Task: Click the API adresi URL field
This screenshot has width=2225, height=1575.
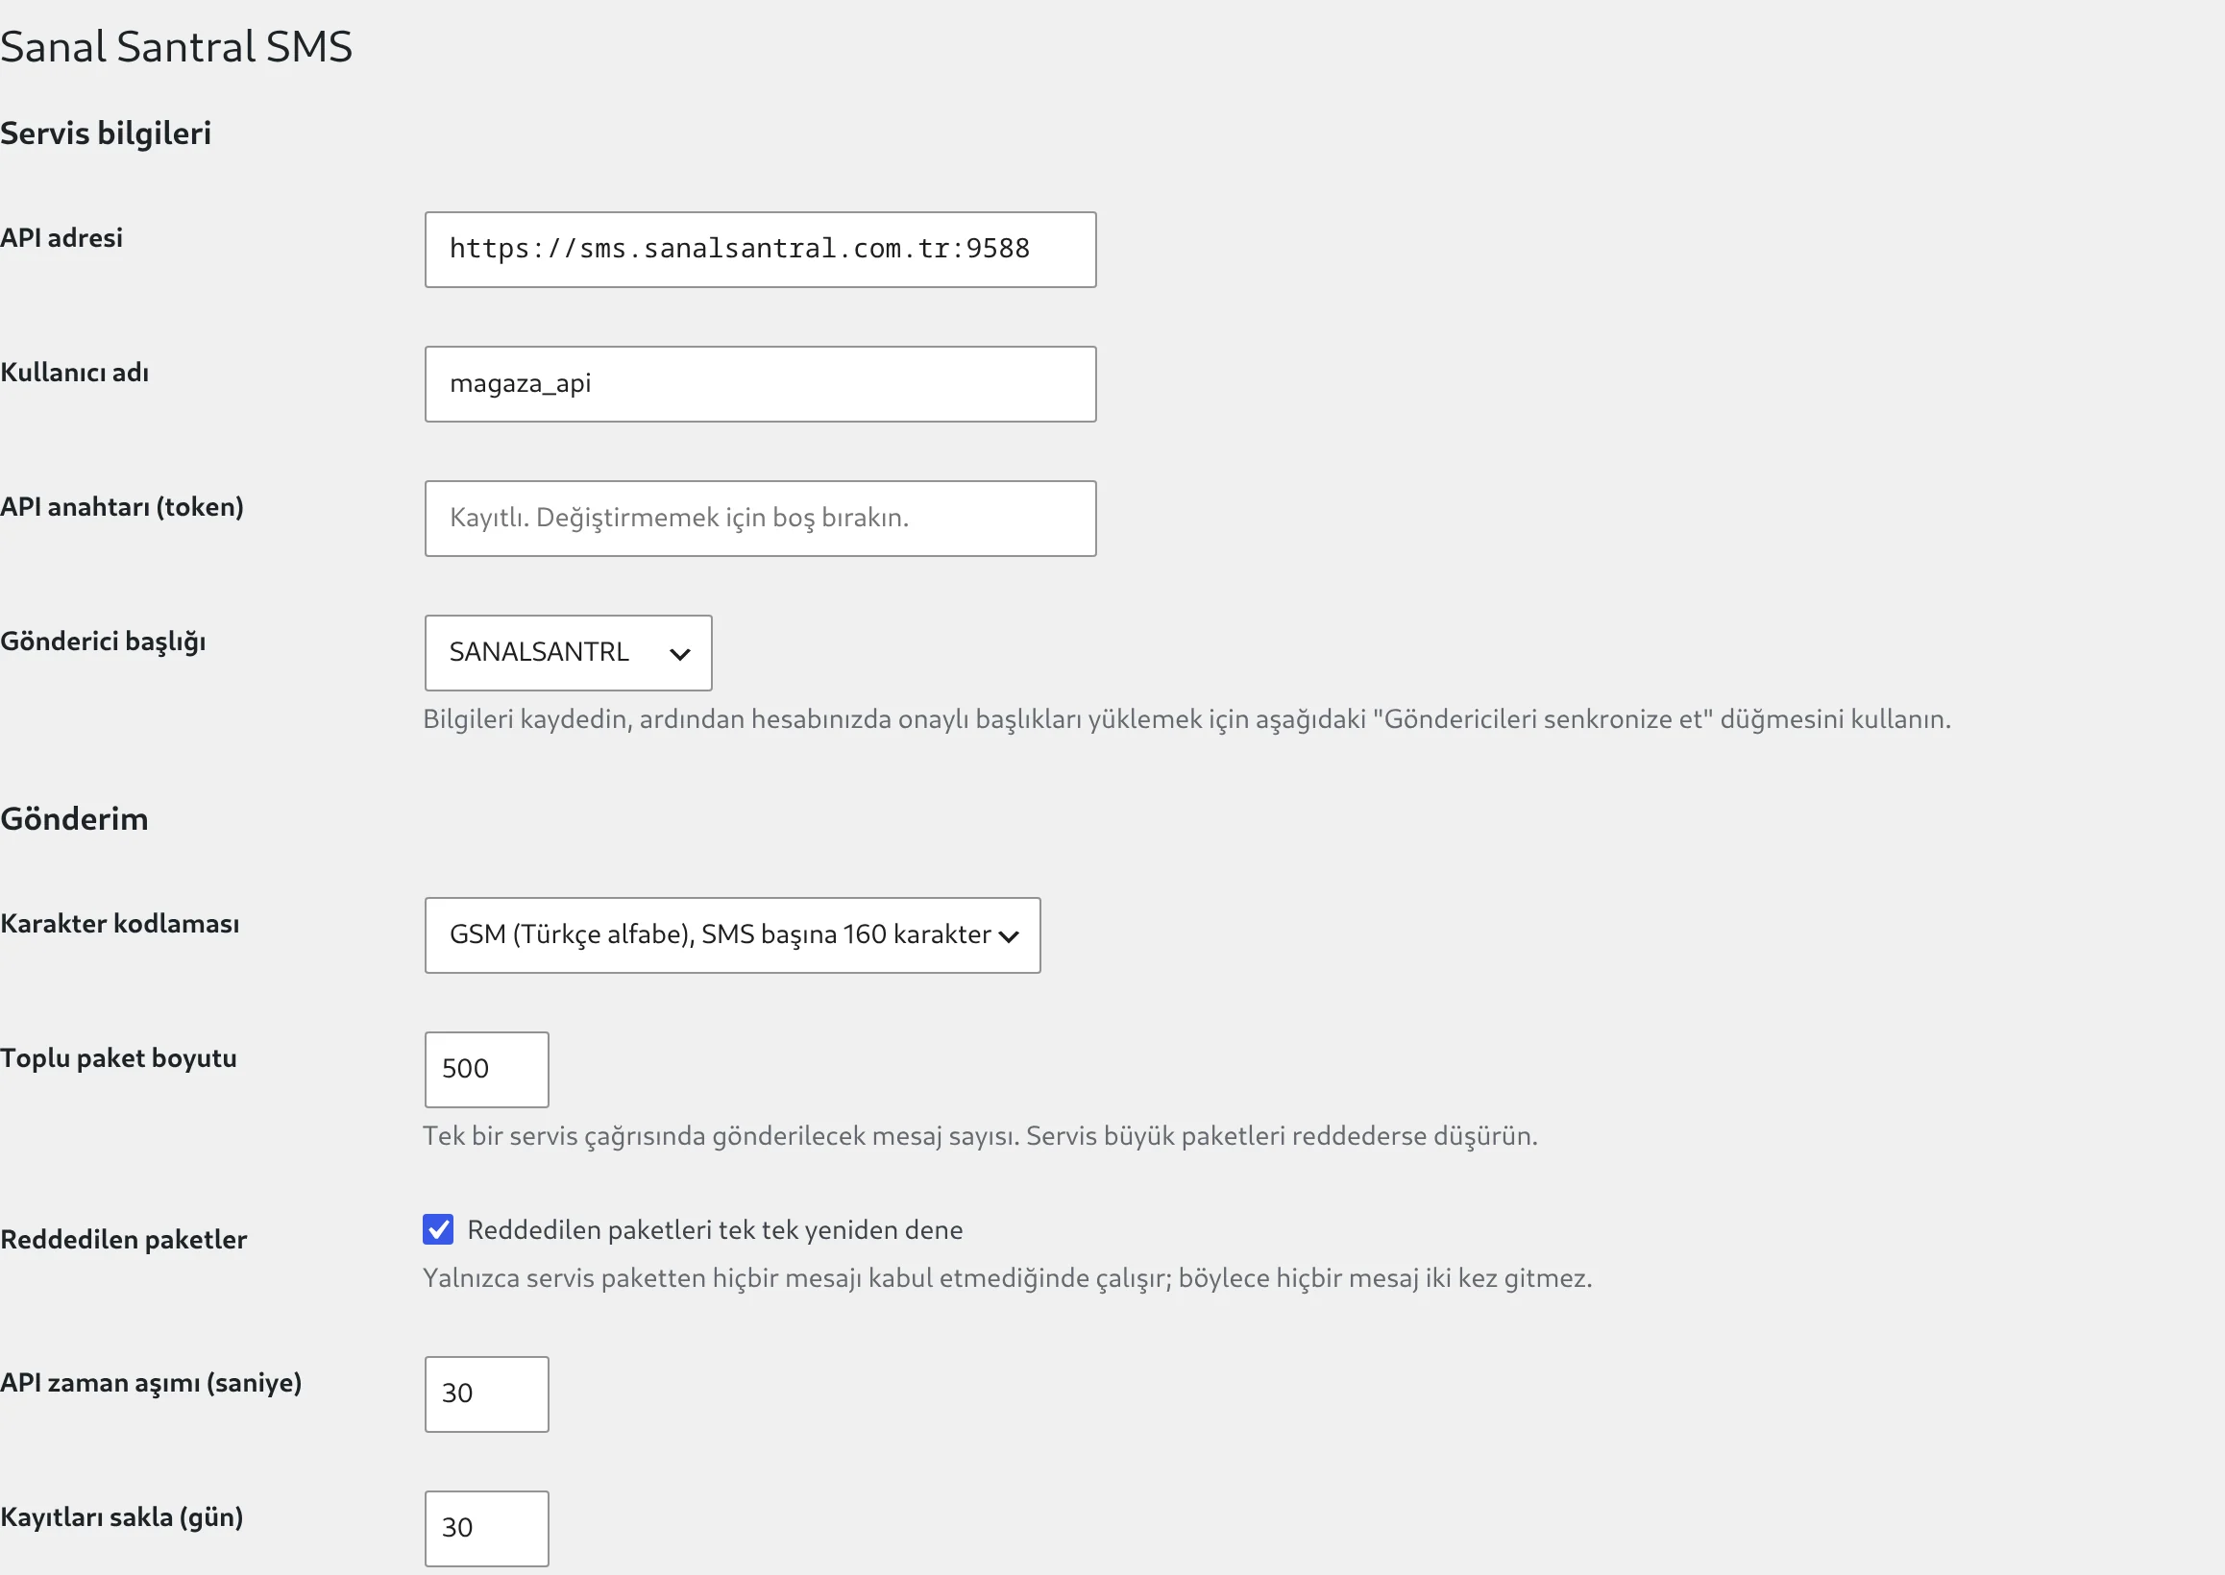Action: pos(761,250)
